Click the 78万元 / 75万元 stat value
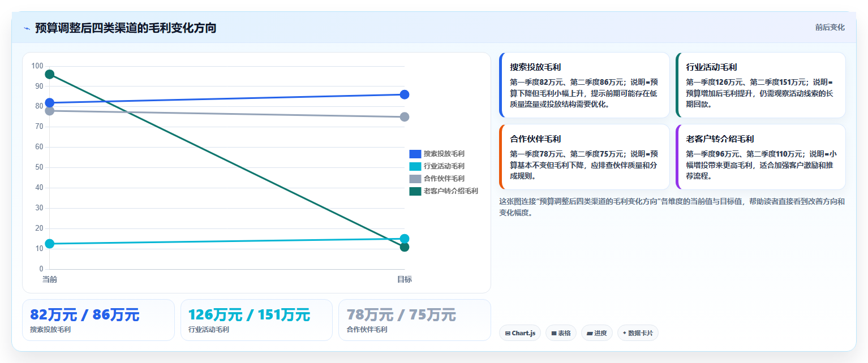Viewport: 868px width, 363px height. click(401, 315)
